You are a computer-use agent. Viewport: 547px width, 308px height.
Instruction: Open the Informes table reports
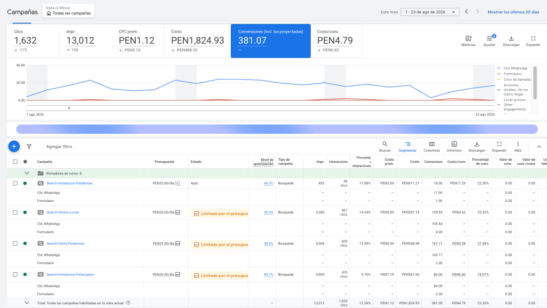(454, 147)
